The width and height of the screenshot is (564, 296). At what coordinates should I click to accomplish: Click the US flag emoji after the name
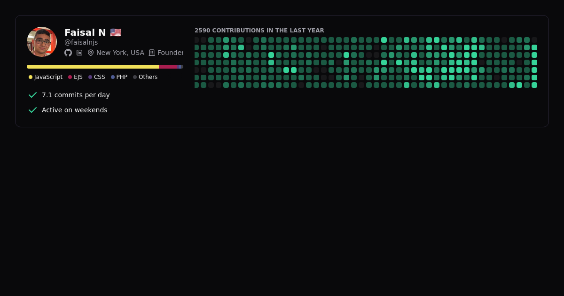pyautogui.click(x=116, y=32)
